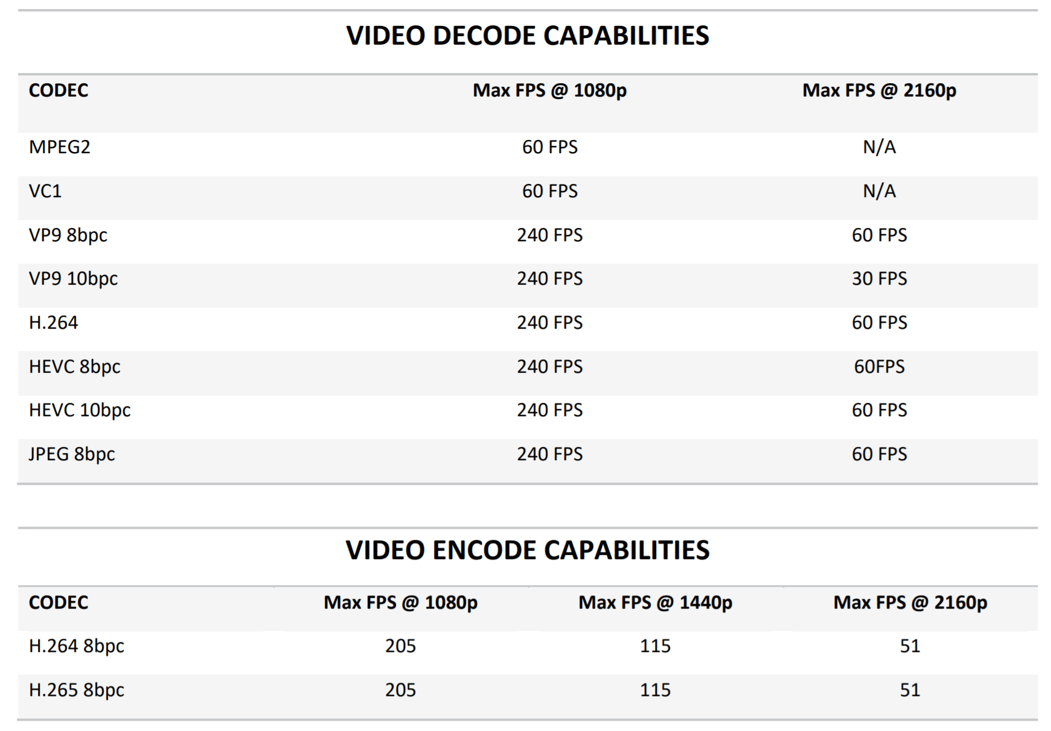This screenshot has height=731, width=1051.
Task: Click JPEG 8bpc's 240 FPS cell
Action: (x=549, y=454)
